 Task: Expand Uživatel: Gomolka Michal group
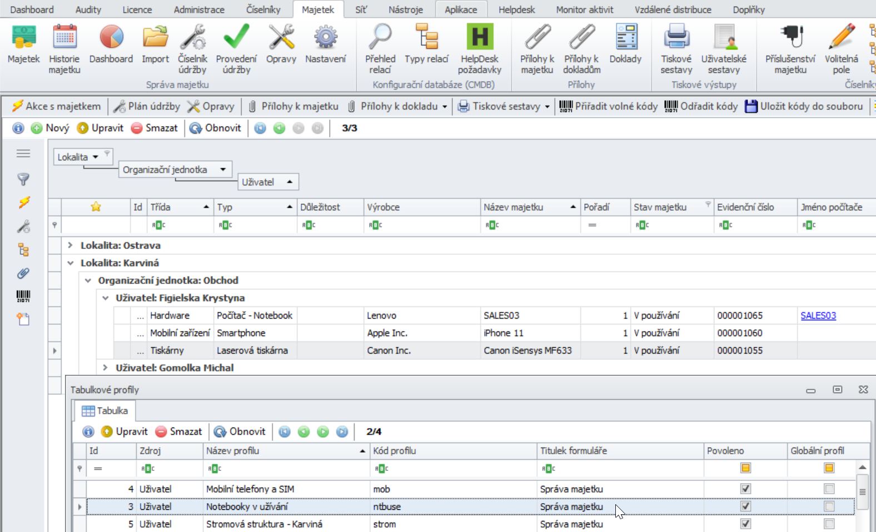(106, 368)
